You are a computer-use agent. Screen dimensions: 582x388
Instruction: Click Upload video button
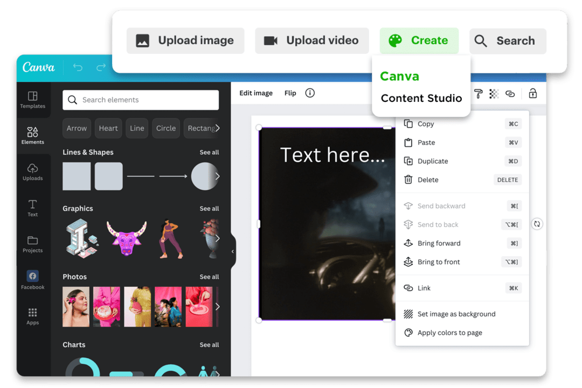coord(312,40)
